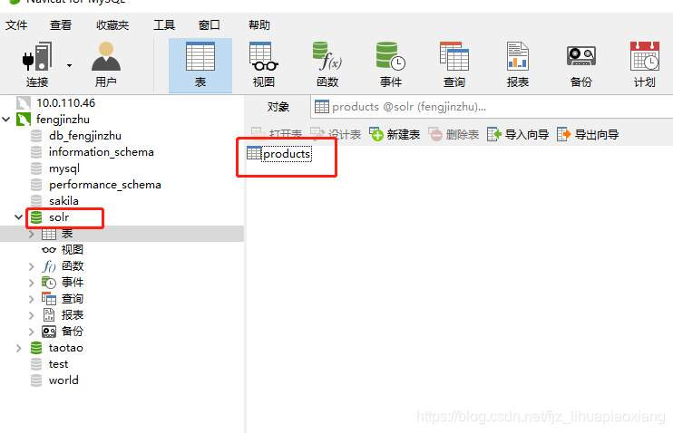The image size is (673, 433).
Task: Open the 窗口 window menu
Action: tap(209, 24)
